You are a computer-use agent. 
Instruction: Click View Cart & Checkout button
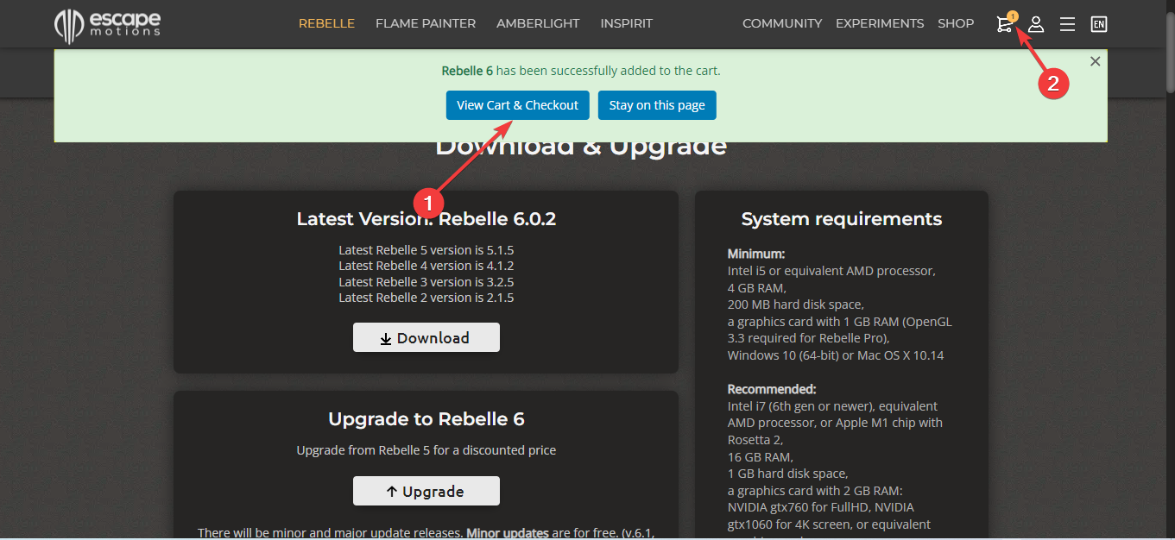click(x=518, y=105)
